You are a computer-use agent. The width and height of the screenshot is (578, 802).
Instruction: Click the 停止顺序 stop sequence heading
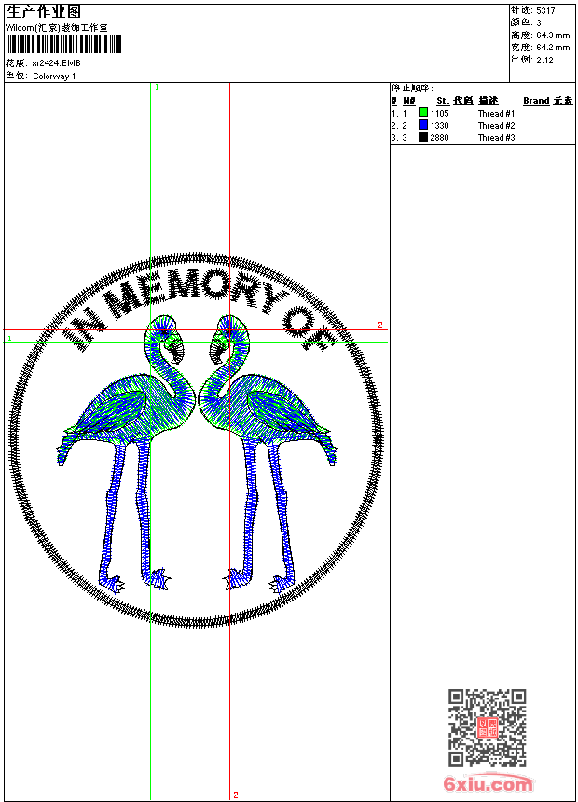[x=412, y=89]
